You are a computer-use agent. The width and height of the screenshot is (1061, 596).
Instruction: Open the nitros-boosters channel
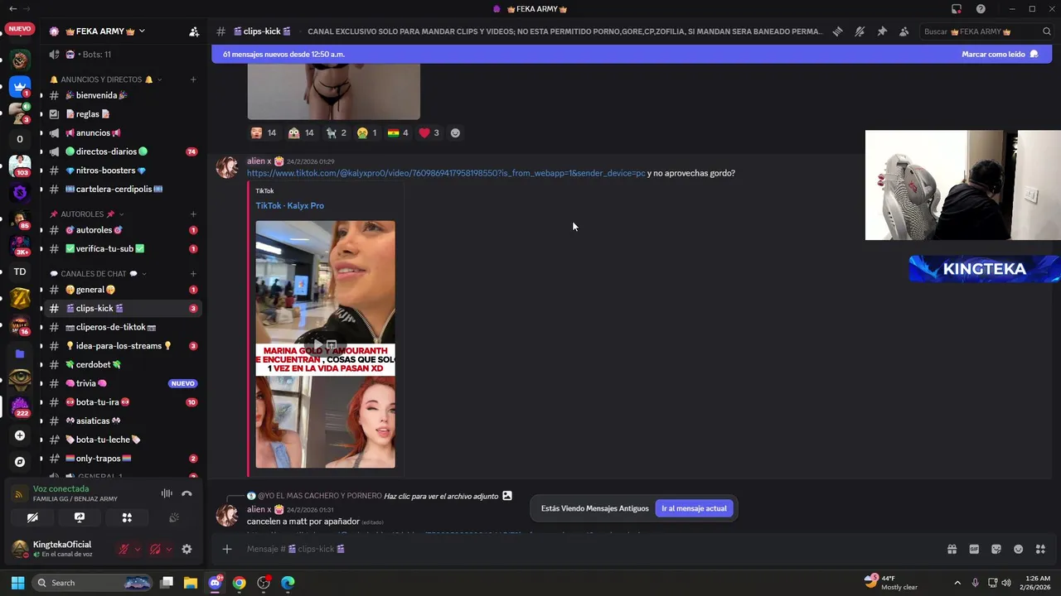point(124,171)
